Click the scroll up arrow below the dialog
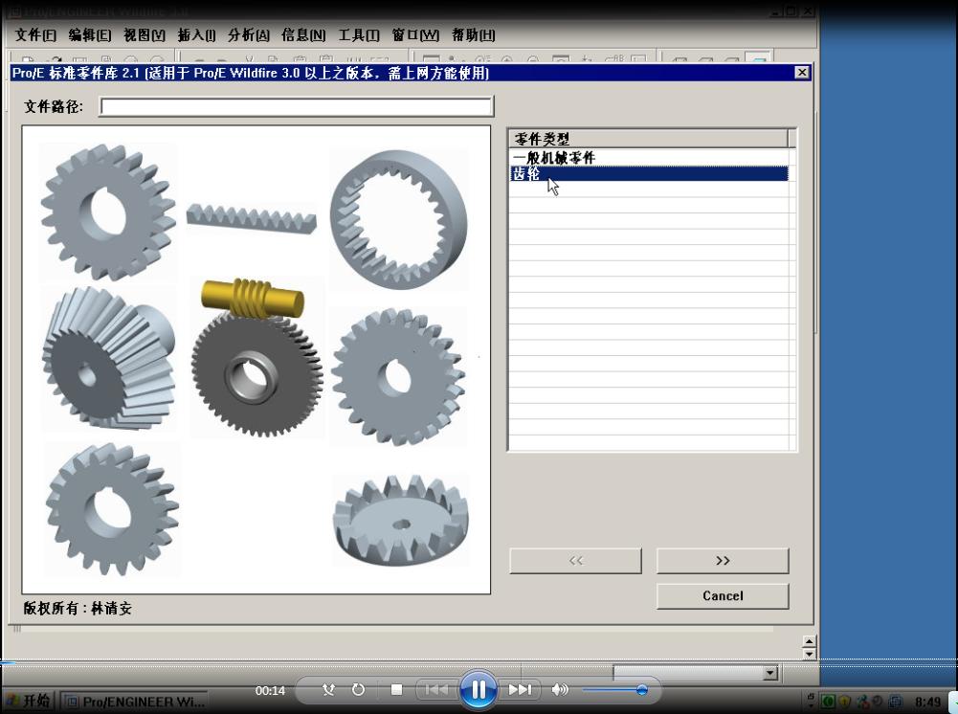The image size is (958, 714). point(809,641)
